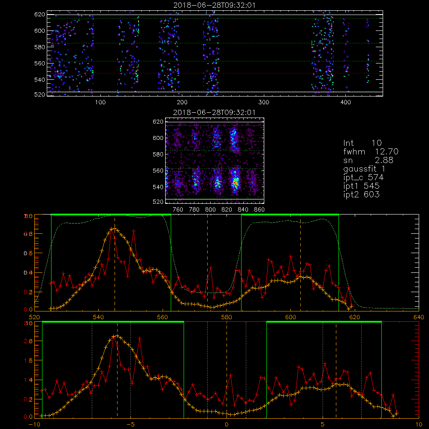Click x-axis label 860 under the middle image
The height and width of the screenshot is (429, 429).
click(260, 210)
